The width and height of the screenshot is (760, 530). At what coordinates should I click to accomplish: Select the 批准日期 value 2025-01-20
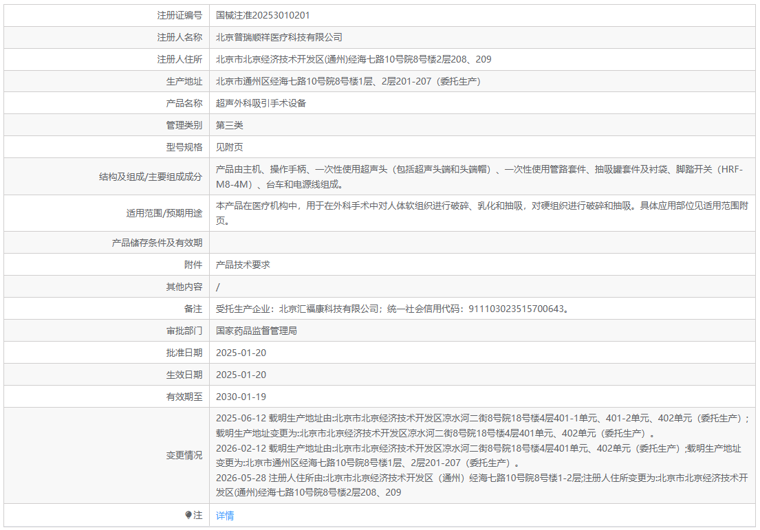241,353
